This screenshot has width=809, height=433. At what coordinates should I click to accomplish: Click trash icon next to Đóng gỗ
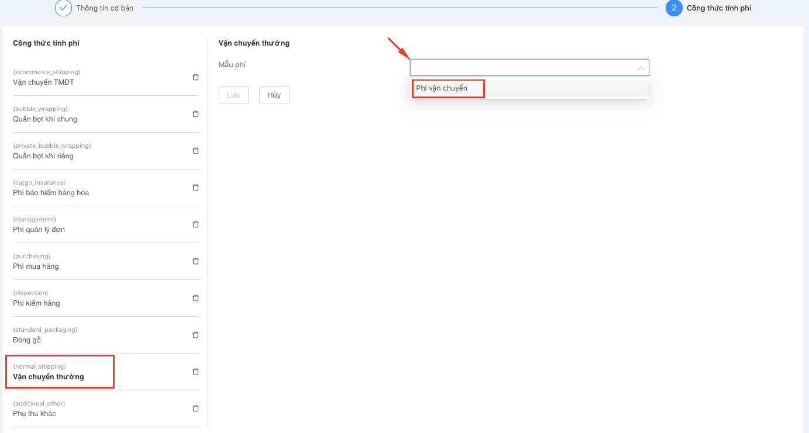point(195,335)
